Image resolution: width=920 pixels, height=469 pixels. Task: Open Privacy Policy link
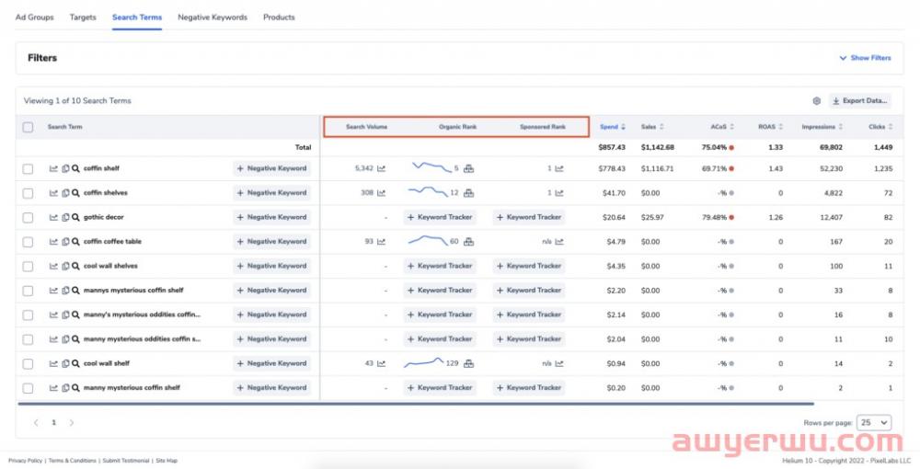point(25,461)
